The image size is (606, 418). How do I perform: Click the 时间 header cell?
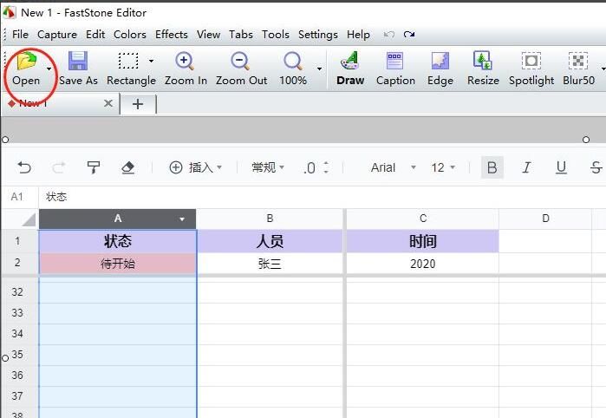click(423, 241)
